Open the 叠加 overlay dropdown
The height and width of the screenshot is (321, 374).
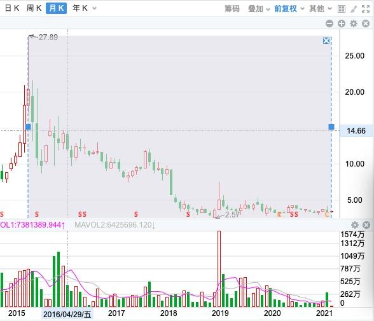pyautogui.click(x=259, y=9)
